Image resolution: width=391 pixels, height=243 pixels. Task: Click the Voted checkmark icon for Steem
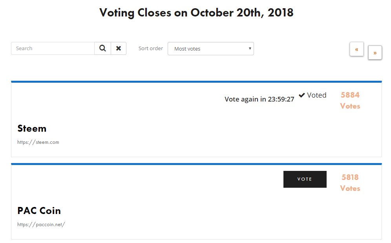coord(302,95)
